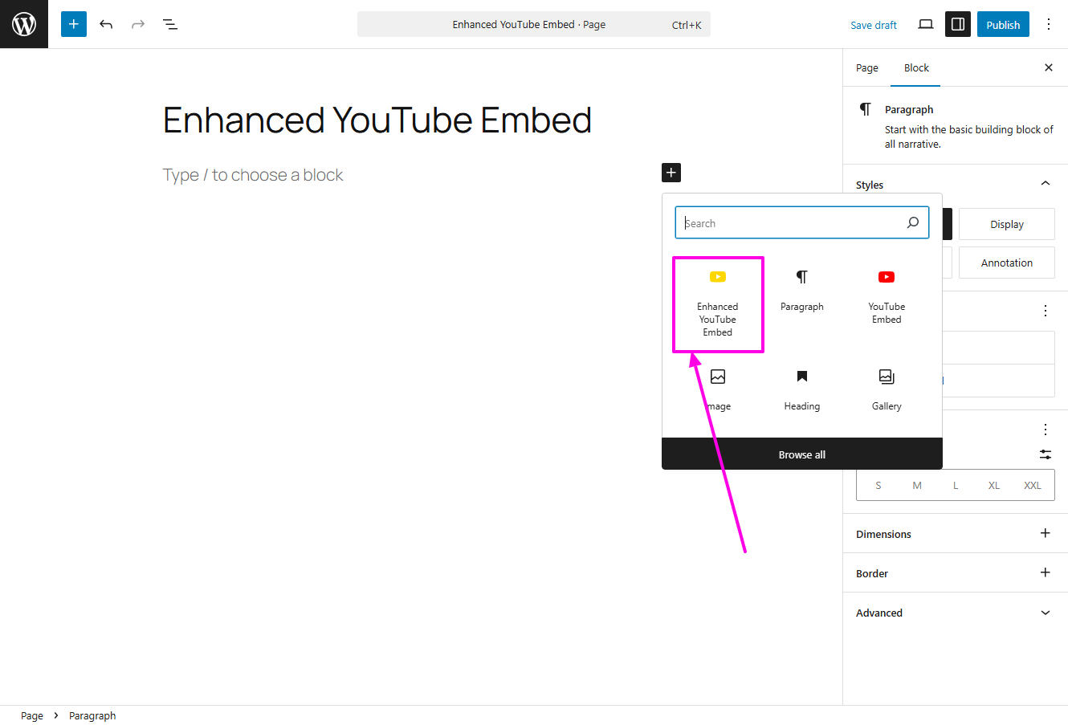Insert the Paragraph block from inserter

(x=802, y=291)
